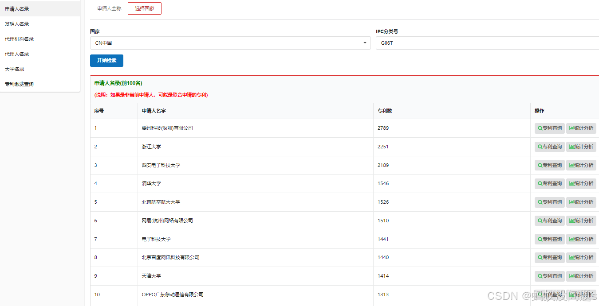Open 统计分析 for 清华大学
Image resolution: width=599 pixels, height=306 pixels.
(581, 183)
